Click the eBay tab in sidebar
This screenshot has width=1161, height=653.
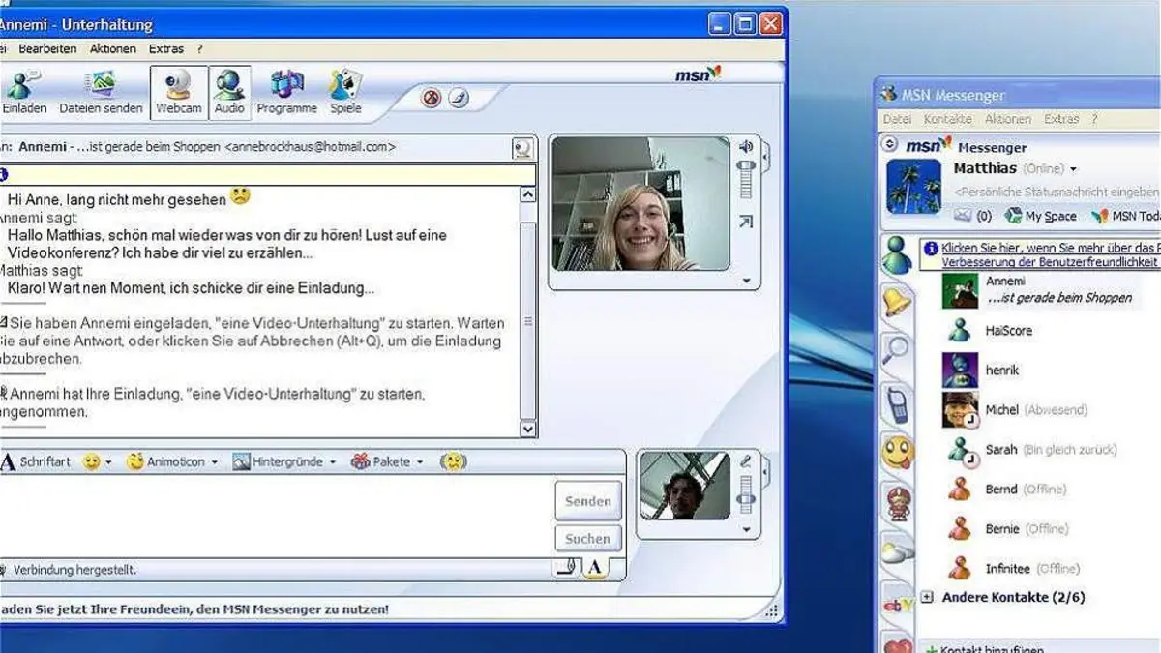(x=897, y=605)
